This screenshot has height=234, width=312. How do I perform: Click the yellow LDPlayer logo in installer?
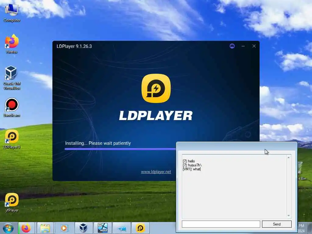[156, 88]
